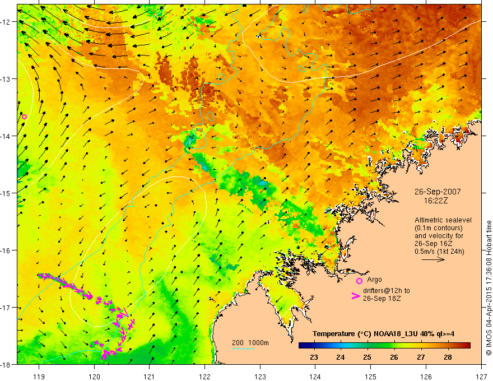The width and height of the screenshot is (493, 381).
Task: Click the 124 longitude axis label
Action: 315,377
